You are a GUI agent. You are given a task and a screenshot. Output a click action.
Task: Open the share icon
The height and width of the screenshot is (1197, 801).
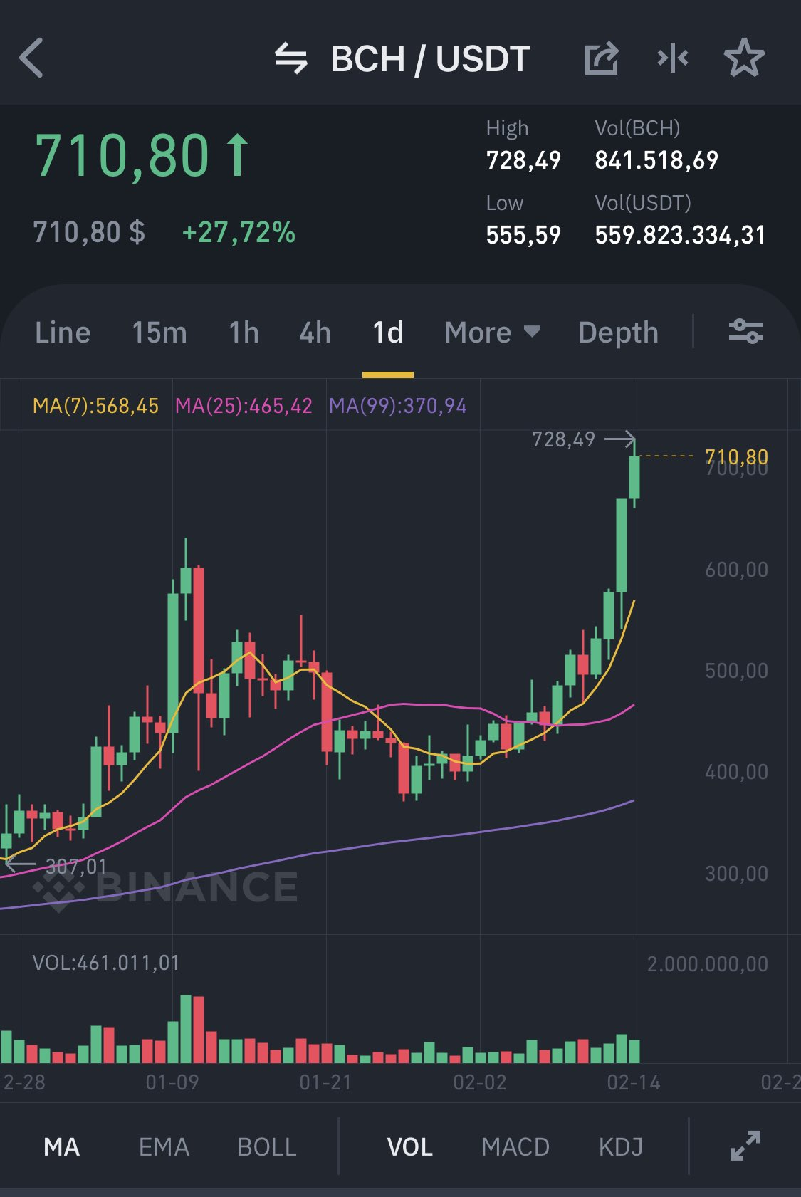[x=602, y=58]
